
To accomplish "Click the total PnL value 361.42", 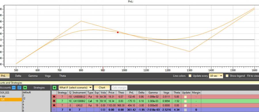I will pyautogui.click(x=132, y=110).
